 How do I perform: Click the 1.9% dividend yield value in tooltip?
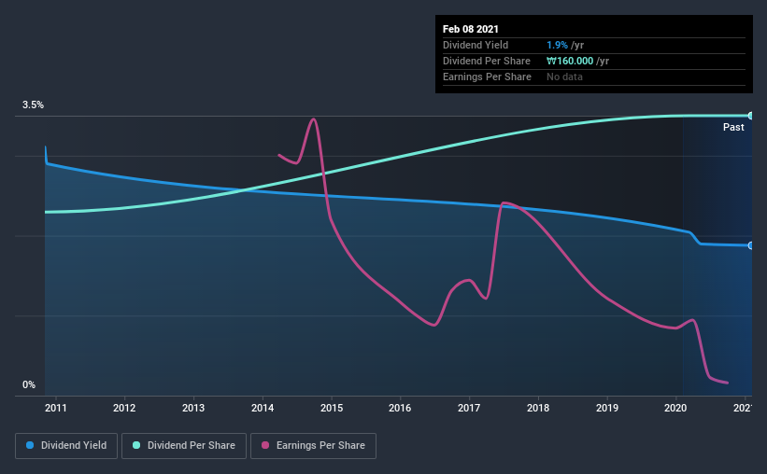click(557, 45)
